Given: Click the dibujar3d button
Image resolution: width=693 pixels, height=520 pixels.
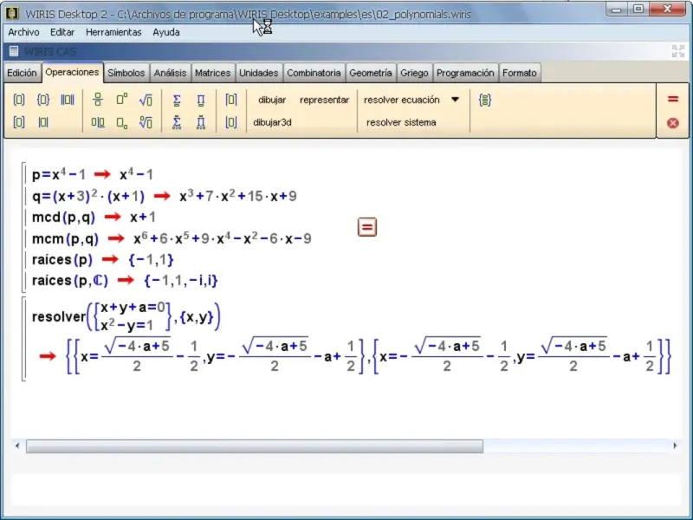Looking at the screenshot, I should pos(272,122).
